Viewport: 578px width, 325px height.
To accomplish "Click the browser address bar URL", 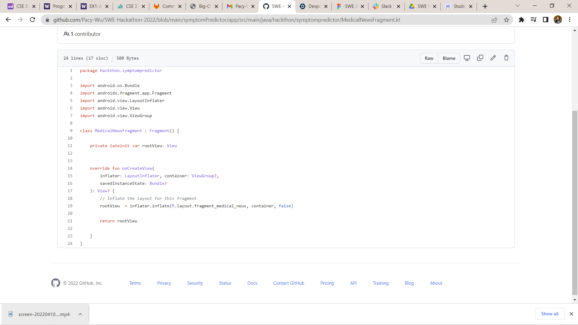I will (226, 20).
